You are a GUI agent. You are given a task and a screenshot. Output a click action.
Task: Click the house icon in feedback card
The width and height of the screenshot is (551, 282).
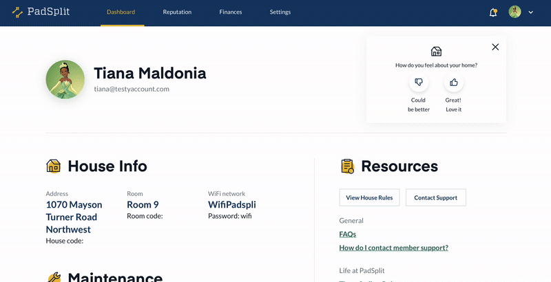coord(436,52)
